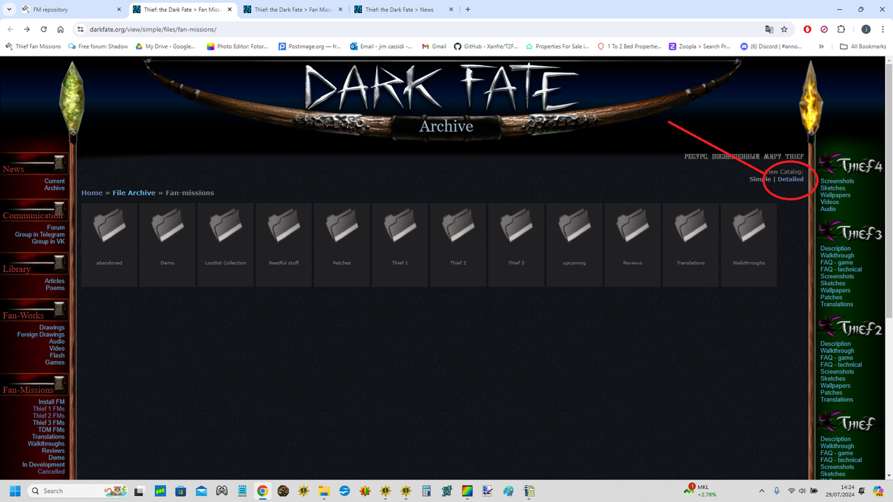This screenshot has width=893, height=502.
Task: Open the Gmail bookmark
Action: 434,47
